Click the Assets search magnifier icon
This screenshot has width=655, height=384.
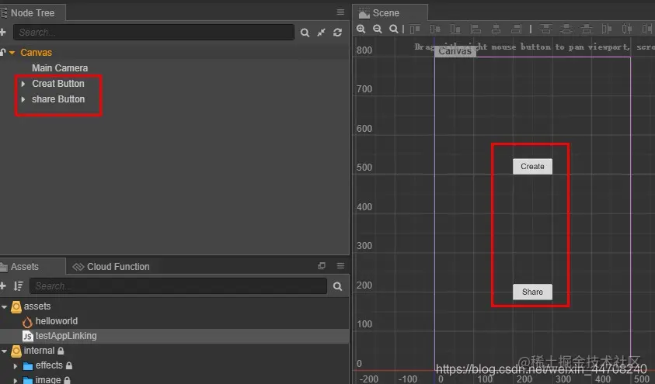pyautogui.click(x=337, y=286)
